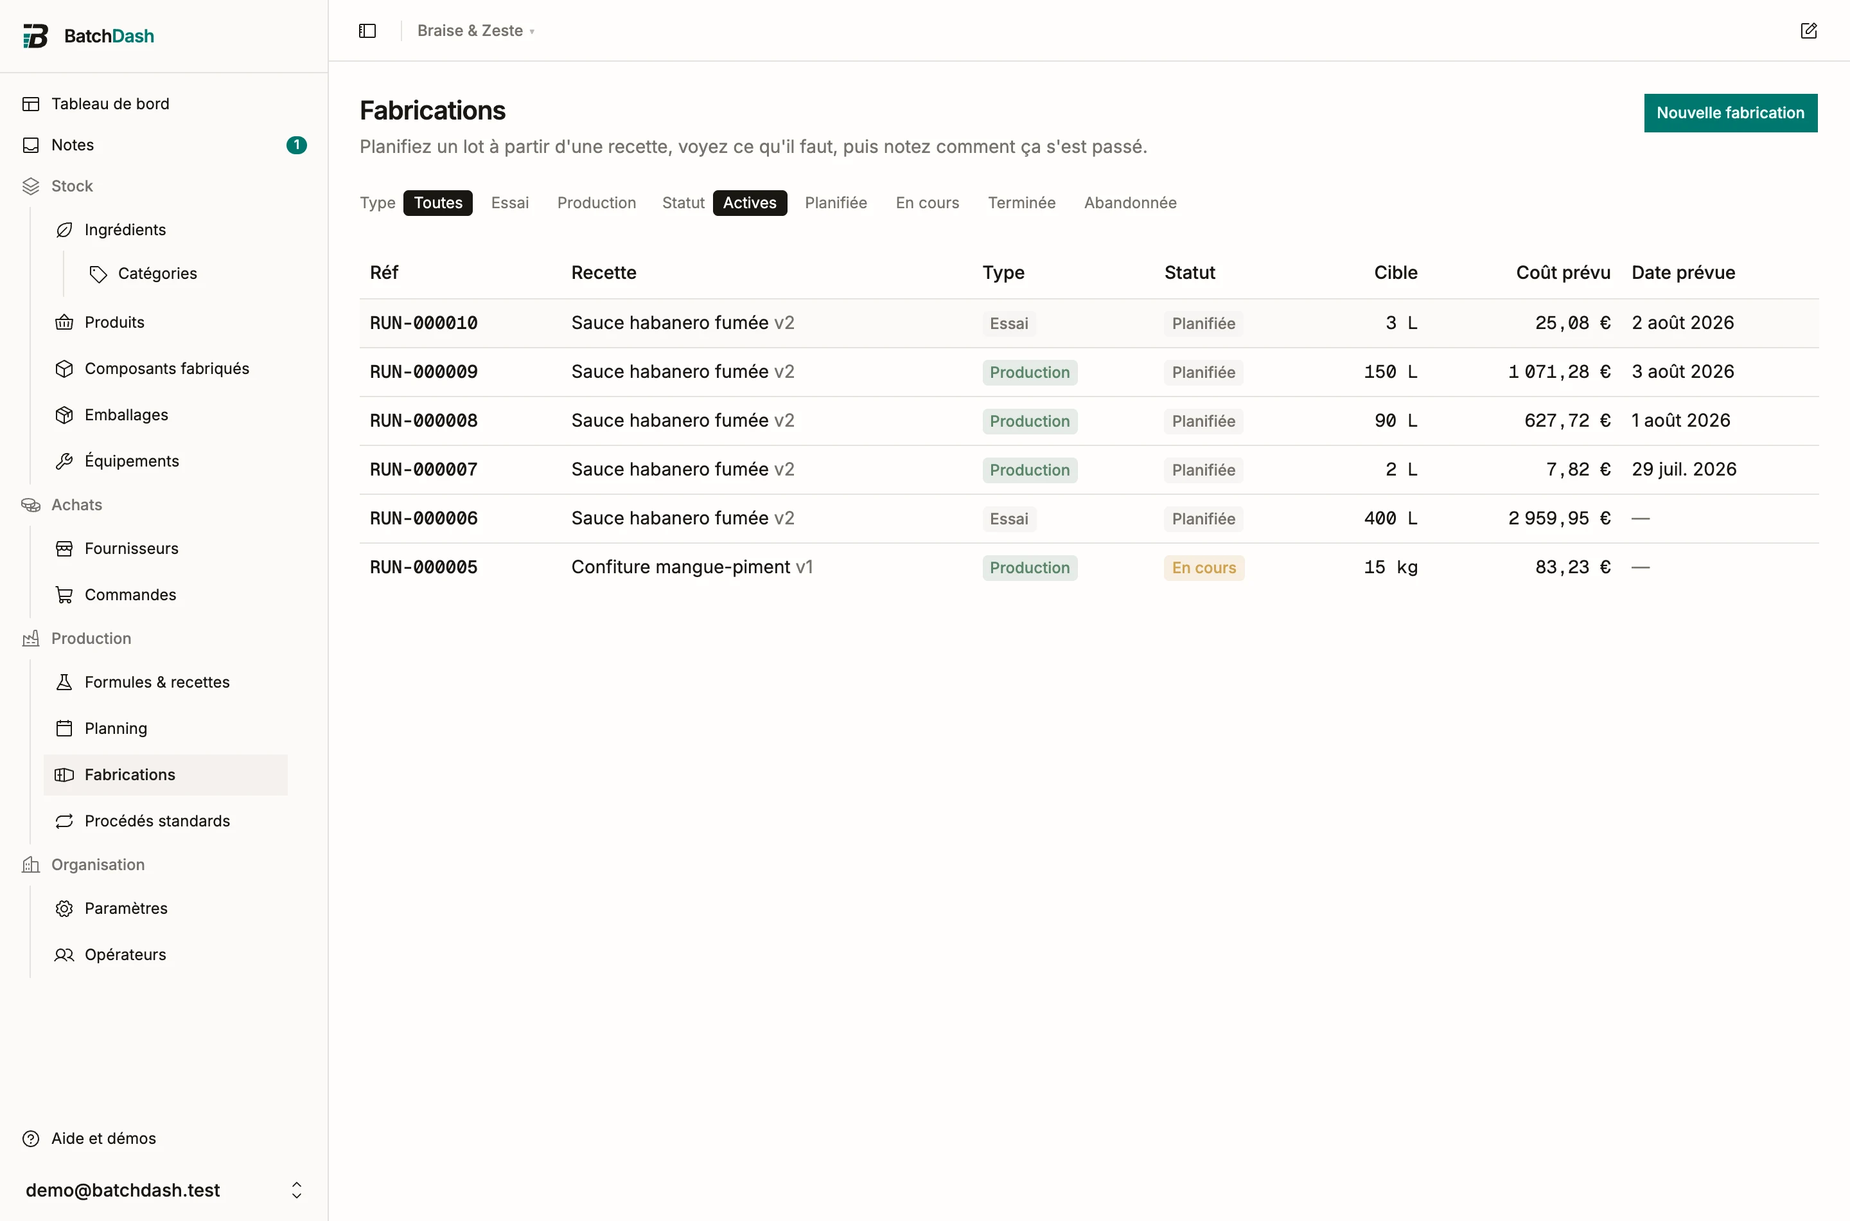Click the Produits basket icon
Viewport: 1850px width, 1221px height.
tap(65, 323)
